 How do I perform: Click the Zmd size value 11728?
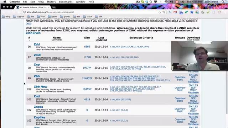[x=87, y=57]
